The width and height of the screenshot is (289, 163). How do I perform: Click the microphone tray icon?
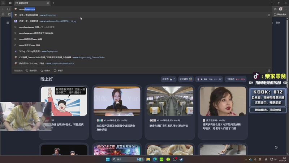[x=255, y=159]
